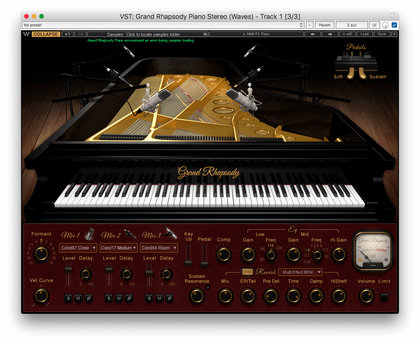The height and width of the screenshot is (344, 420).
Task: Solo Mic 2
Action: click(x=109, y=298)
